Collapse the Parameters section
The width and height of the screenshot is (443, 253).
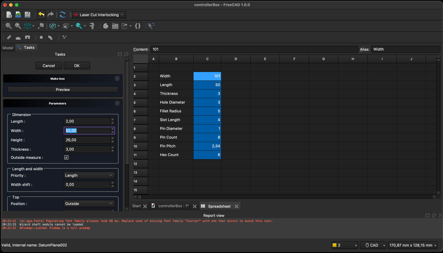[117, 103]
